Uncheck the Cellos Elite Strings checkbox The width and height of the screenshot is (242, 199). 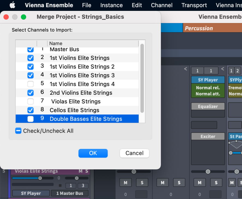31,110
